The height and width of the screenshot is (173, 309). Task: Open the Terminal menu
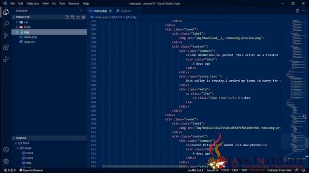click(x=73, y=3)
